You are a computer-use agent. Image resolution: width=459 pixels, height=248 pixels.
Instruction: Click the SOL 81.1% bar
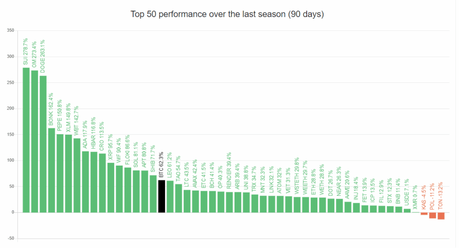136,191
